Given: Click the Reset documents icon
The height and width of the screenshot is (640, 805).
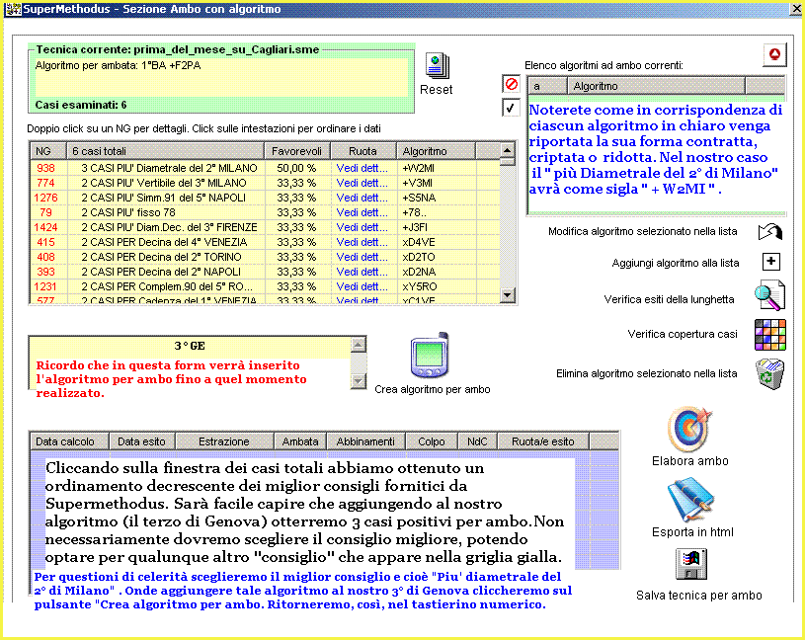Looking at the screenshot, I should tap(437, 66).
